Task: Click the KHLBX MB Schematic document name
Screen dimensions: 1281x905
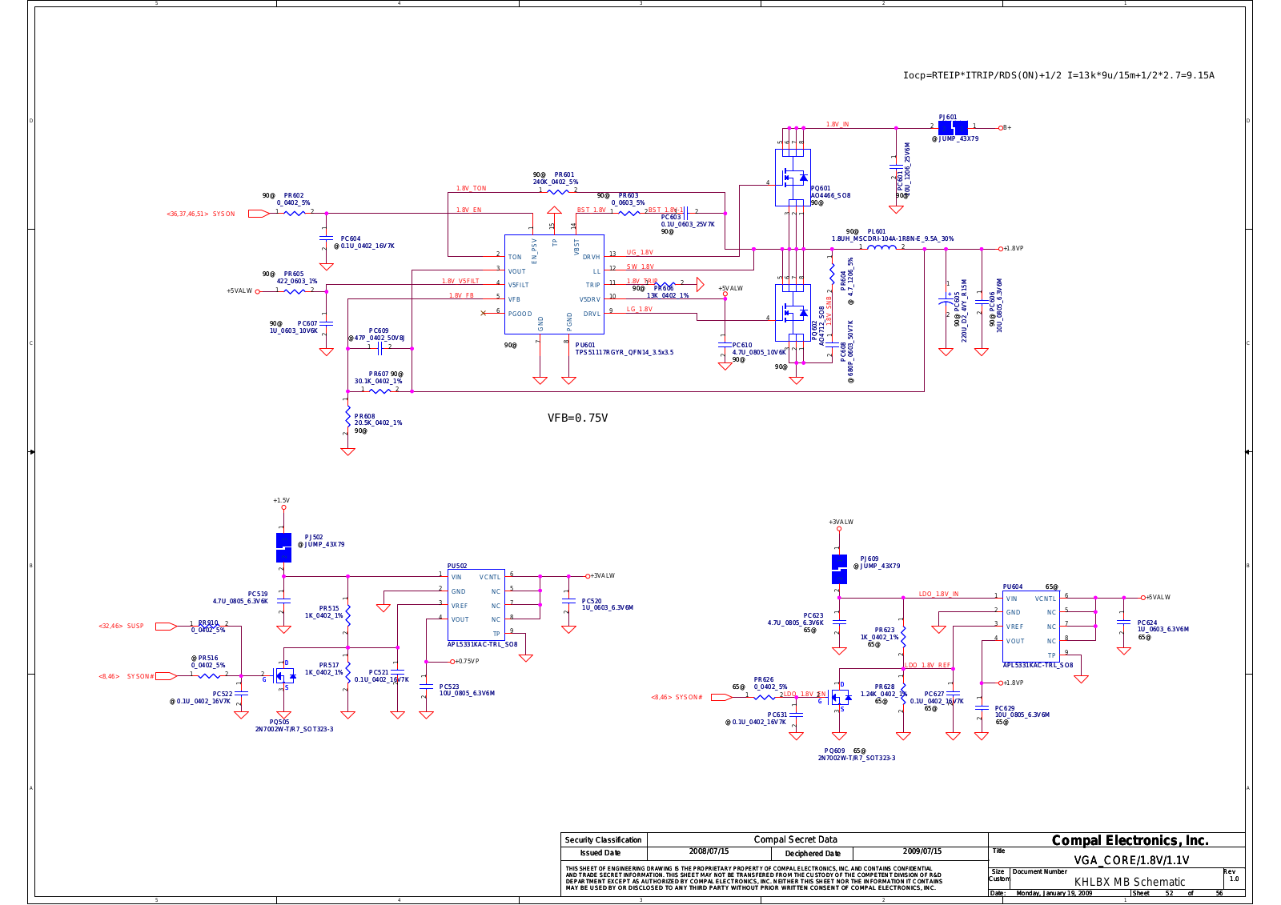Action: point(1130,882)
